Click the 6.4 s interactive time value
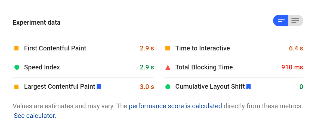 click(296, 48)
